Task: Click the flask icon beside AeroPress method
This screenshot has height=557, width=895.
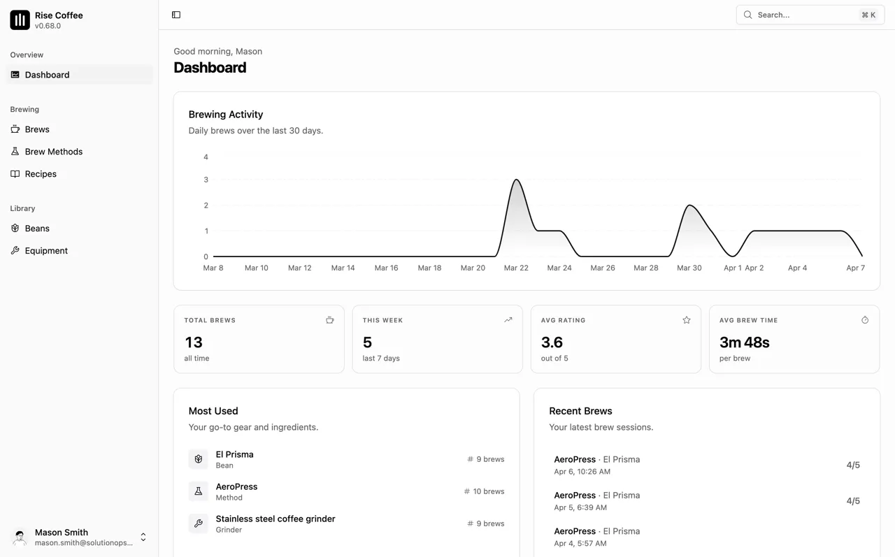Action: pyautogui.click(x=199, y=491)
